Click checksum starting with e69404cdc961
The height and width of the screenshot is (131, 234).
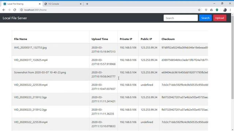pyautogui.click(x=185, y=72)
